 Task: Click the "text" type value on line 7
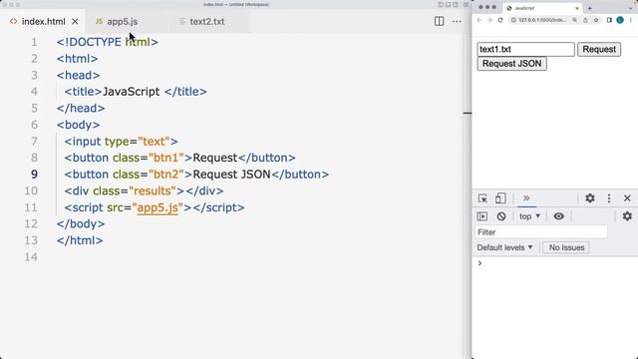point(154,142)
